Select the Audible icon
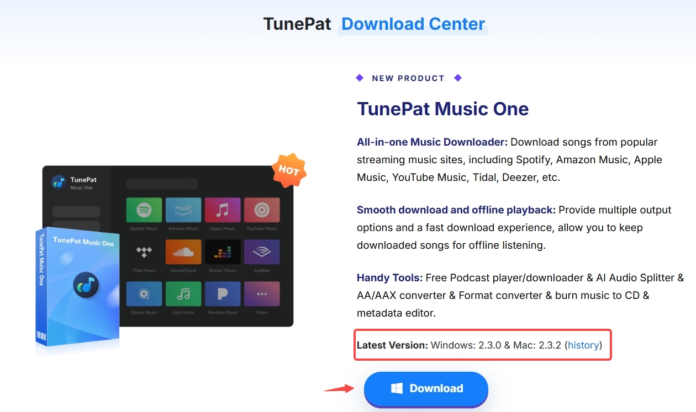This screenshot has width=696, height=412. (x=261, y=252)
